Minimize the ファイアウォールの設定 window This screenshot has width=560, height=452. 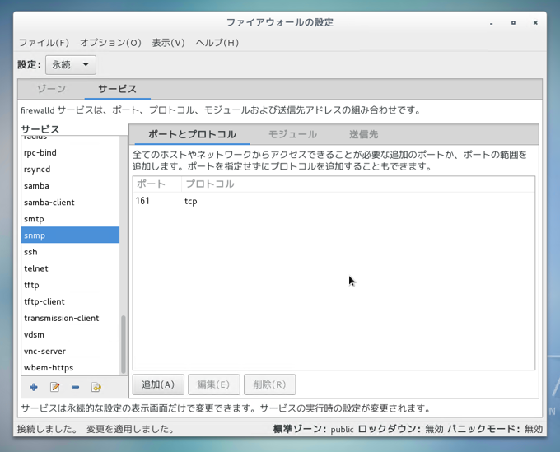pyautogui.click(x=492, y=23)
